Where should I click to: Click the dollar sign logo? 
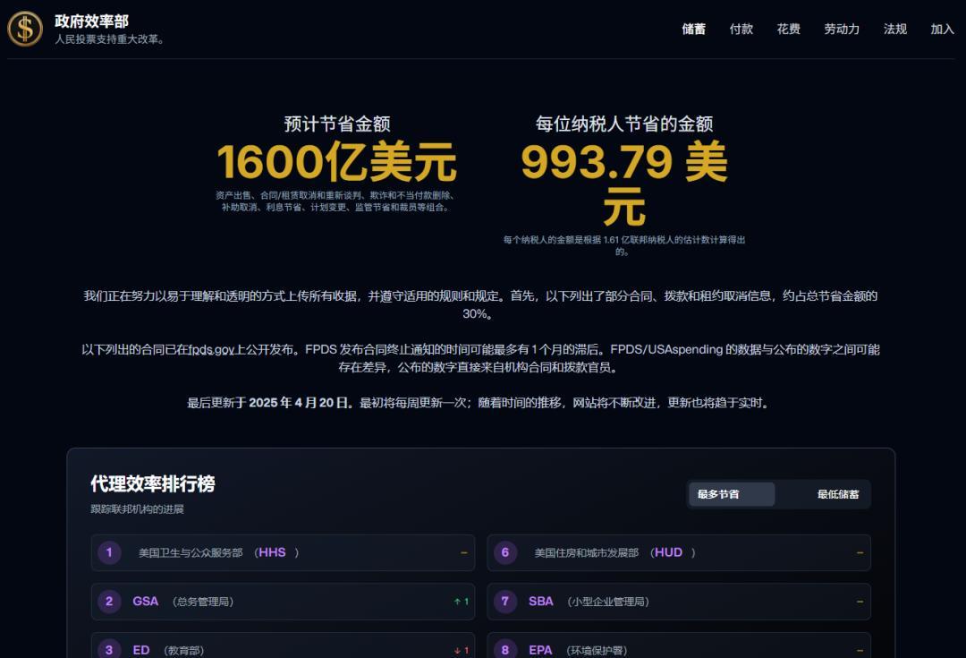(x=24, y=29)
